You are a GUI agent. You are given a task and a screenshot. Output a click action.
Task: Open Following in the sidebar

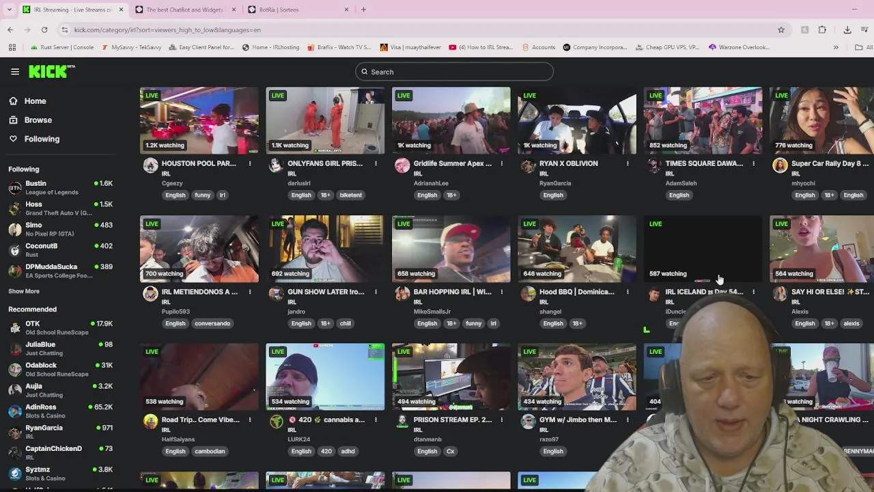tap(42, 139)
